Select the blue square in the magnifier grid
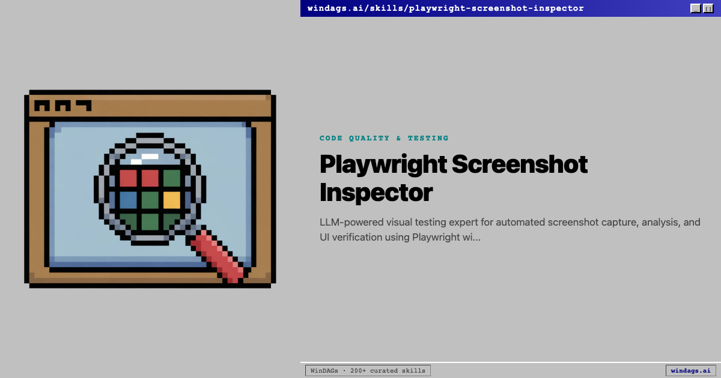This screenshot has height=378, width=721. coord(128,200)
